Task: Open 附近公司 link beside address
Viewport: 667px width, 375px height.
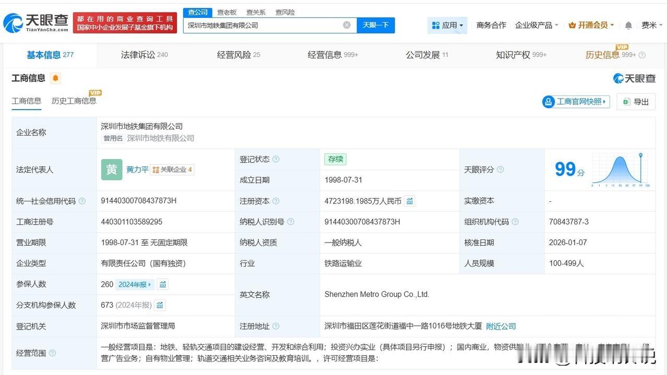Action: tap(501, 326)
